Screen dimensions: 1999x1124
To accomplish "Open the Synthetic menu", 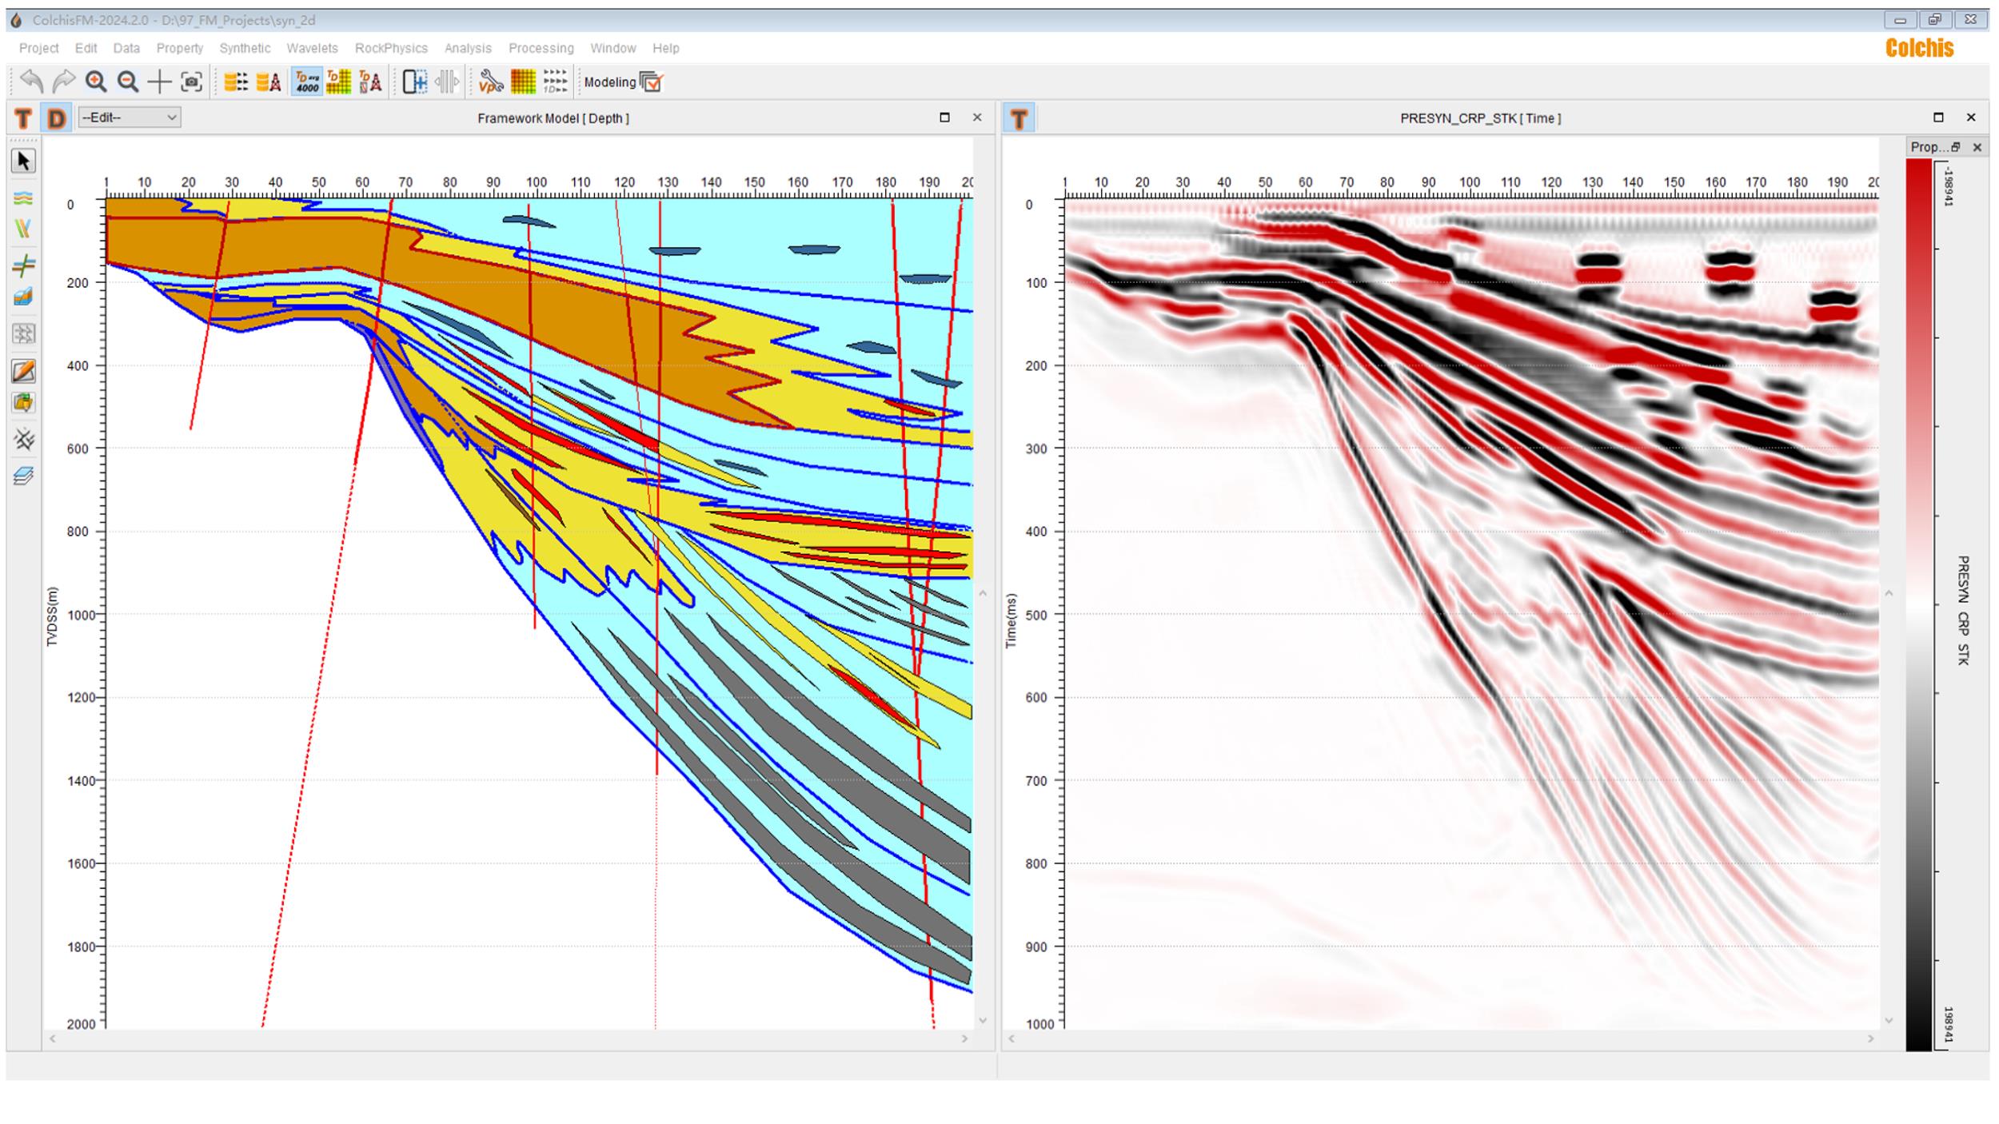I will point(244,48).
